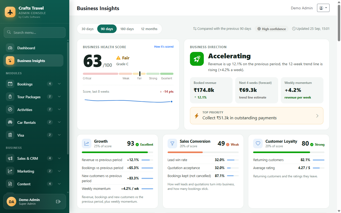The width and height of the screenshot is (341, 213).
Task: Switch to the 12 months period
Action: pyautogui.click(x=149, y=29)
